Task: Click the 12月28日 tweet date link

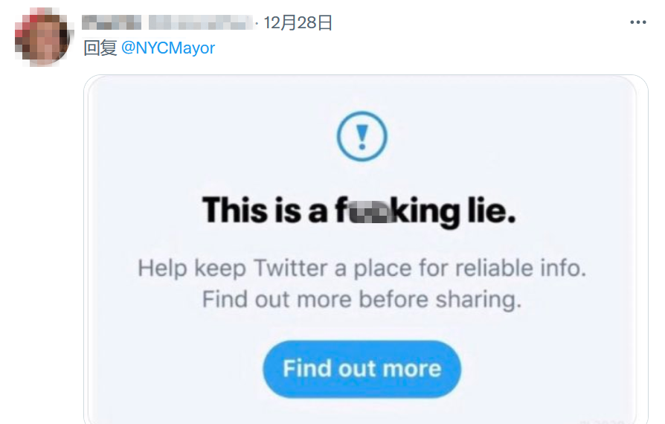Action: point(298,23)
